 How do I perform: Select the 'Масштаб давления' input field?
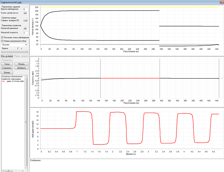click(x=25, y=28)
